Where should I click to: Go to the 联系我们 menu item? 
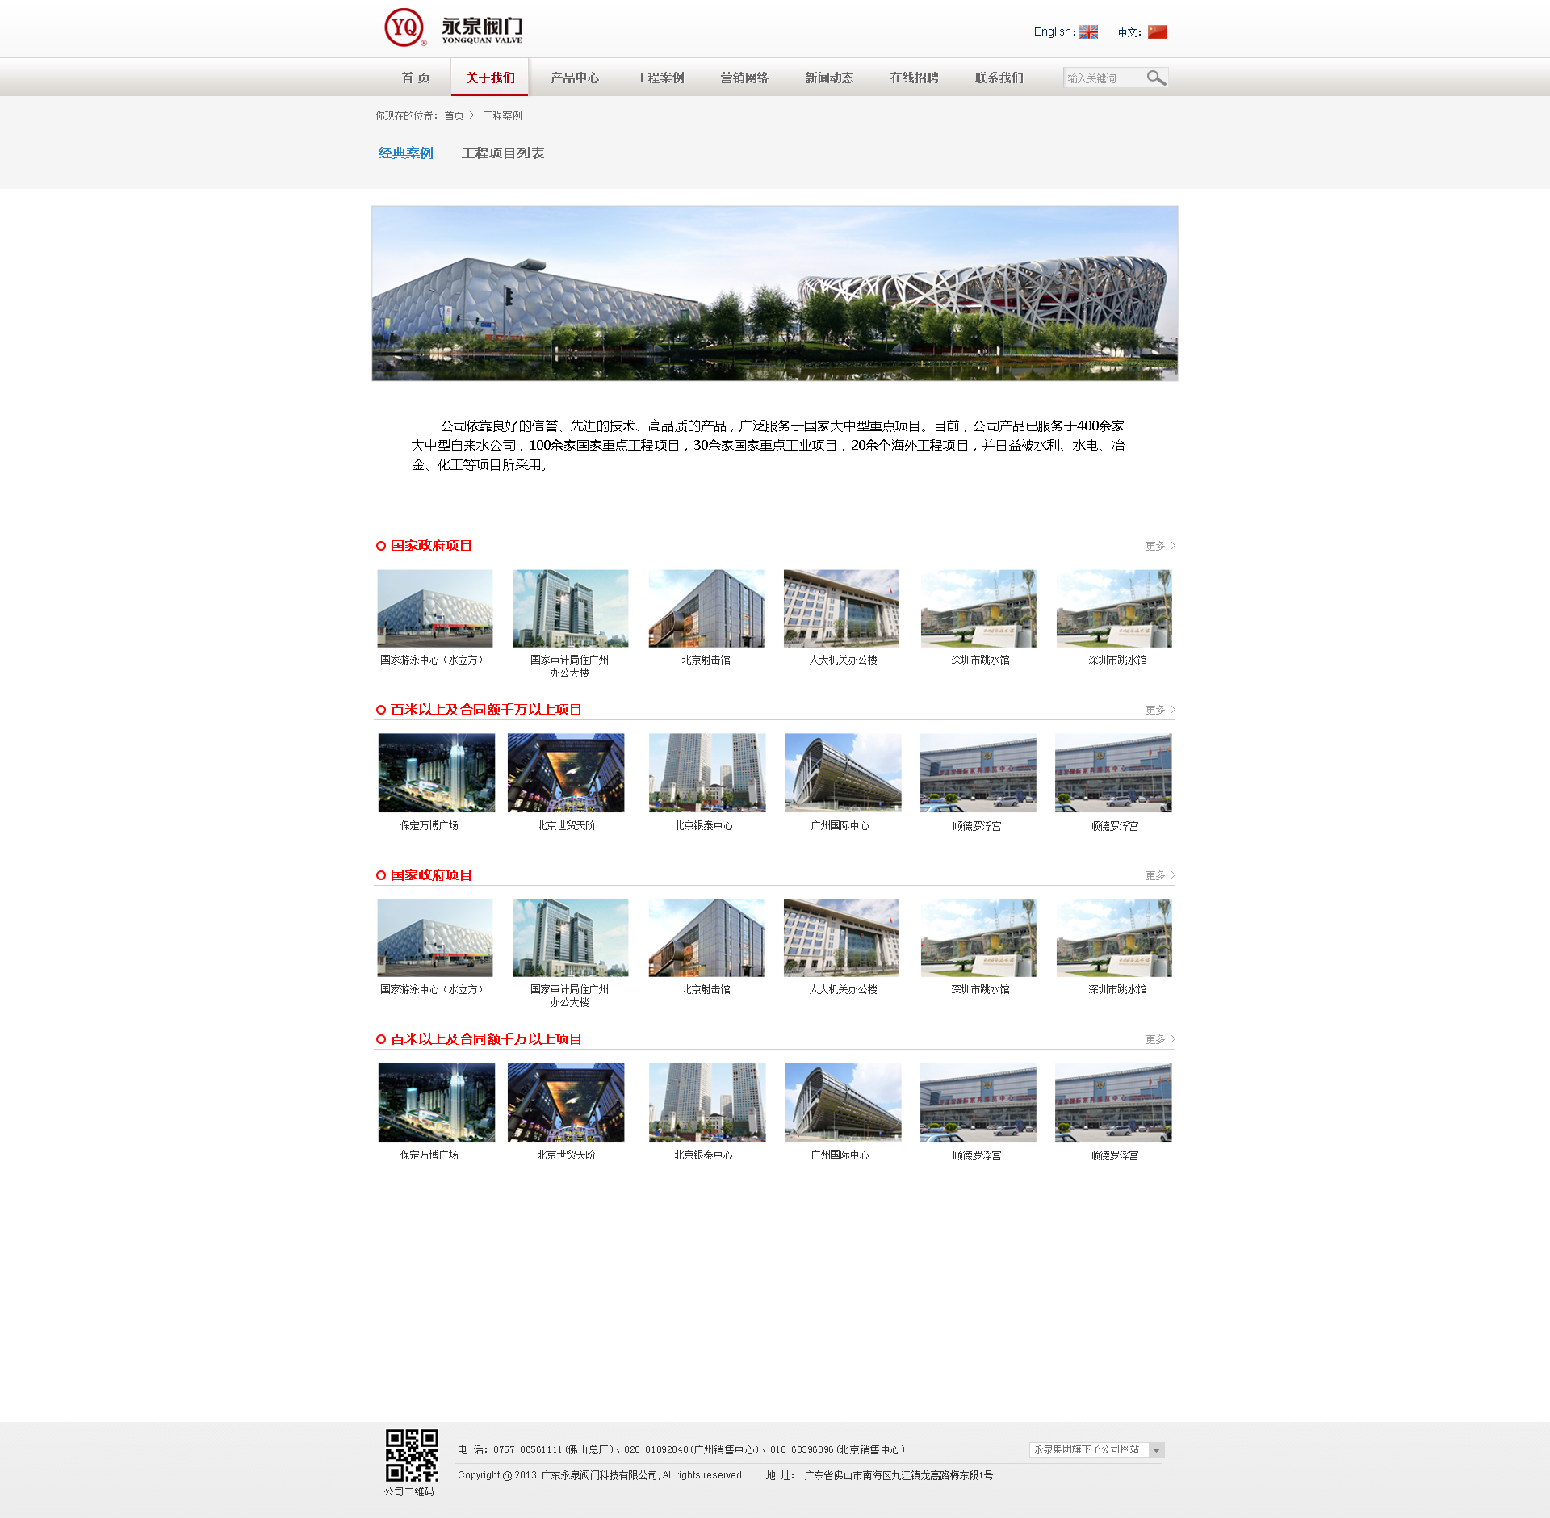pos(999,78)
